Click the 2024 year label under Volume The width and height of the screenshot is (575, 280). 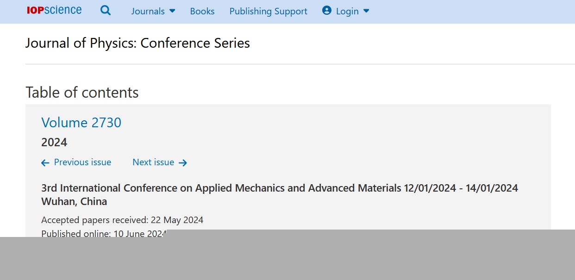pos(54,143)
